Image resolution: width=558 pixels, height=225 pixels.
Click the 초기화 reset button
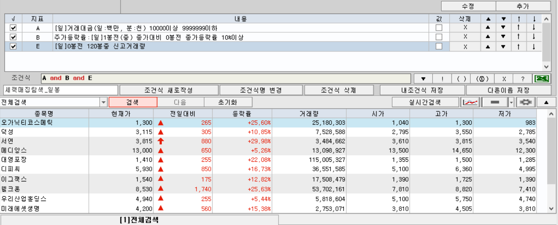click(227, 102)
